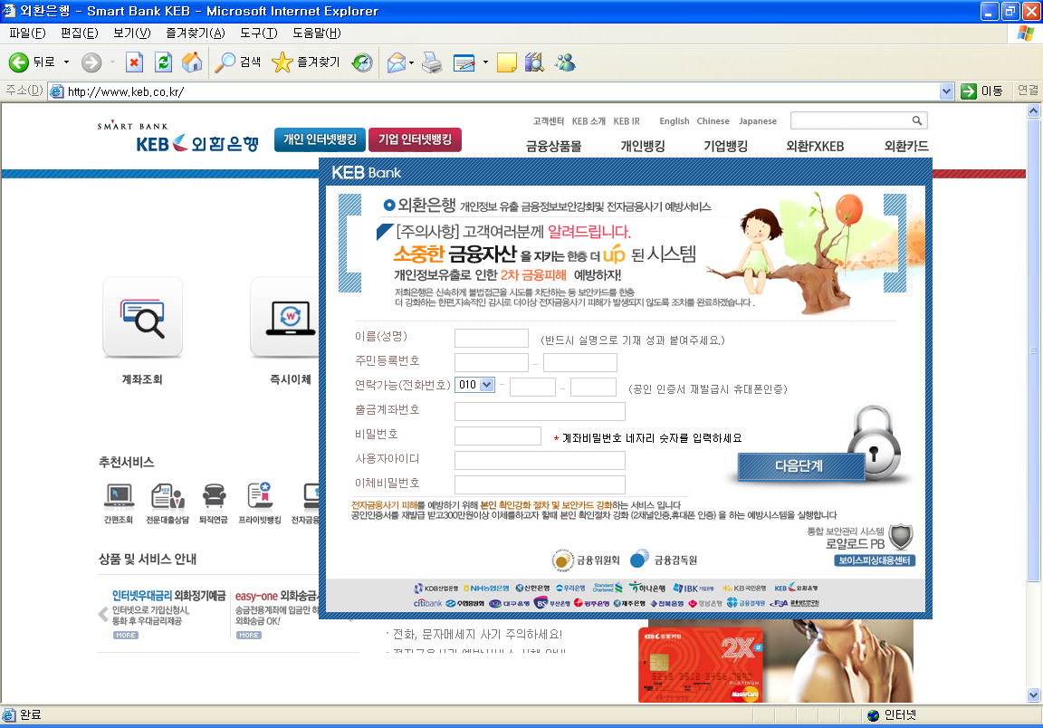
Task: Click the site search text box
Action: pos(850,120)
